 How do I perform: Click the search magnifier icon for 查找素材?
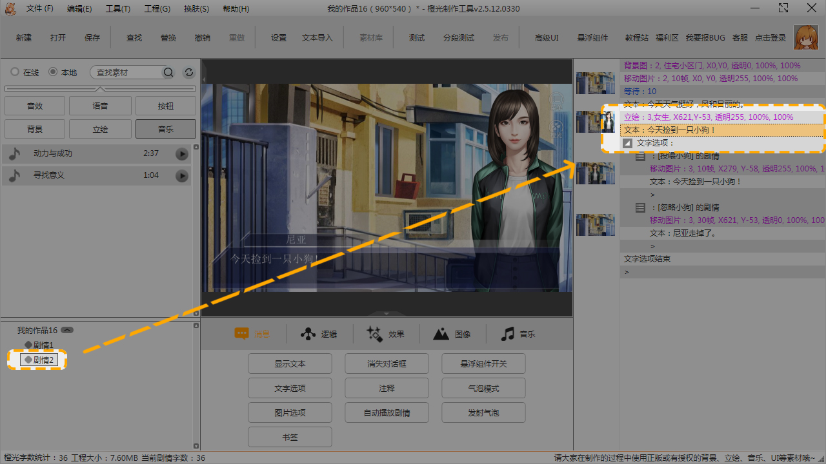(x=168, y=73)
